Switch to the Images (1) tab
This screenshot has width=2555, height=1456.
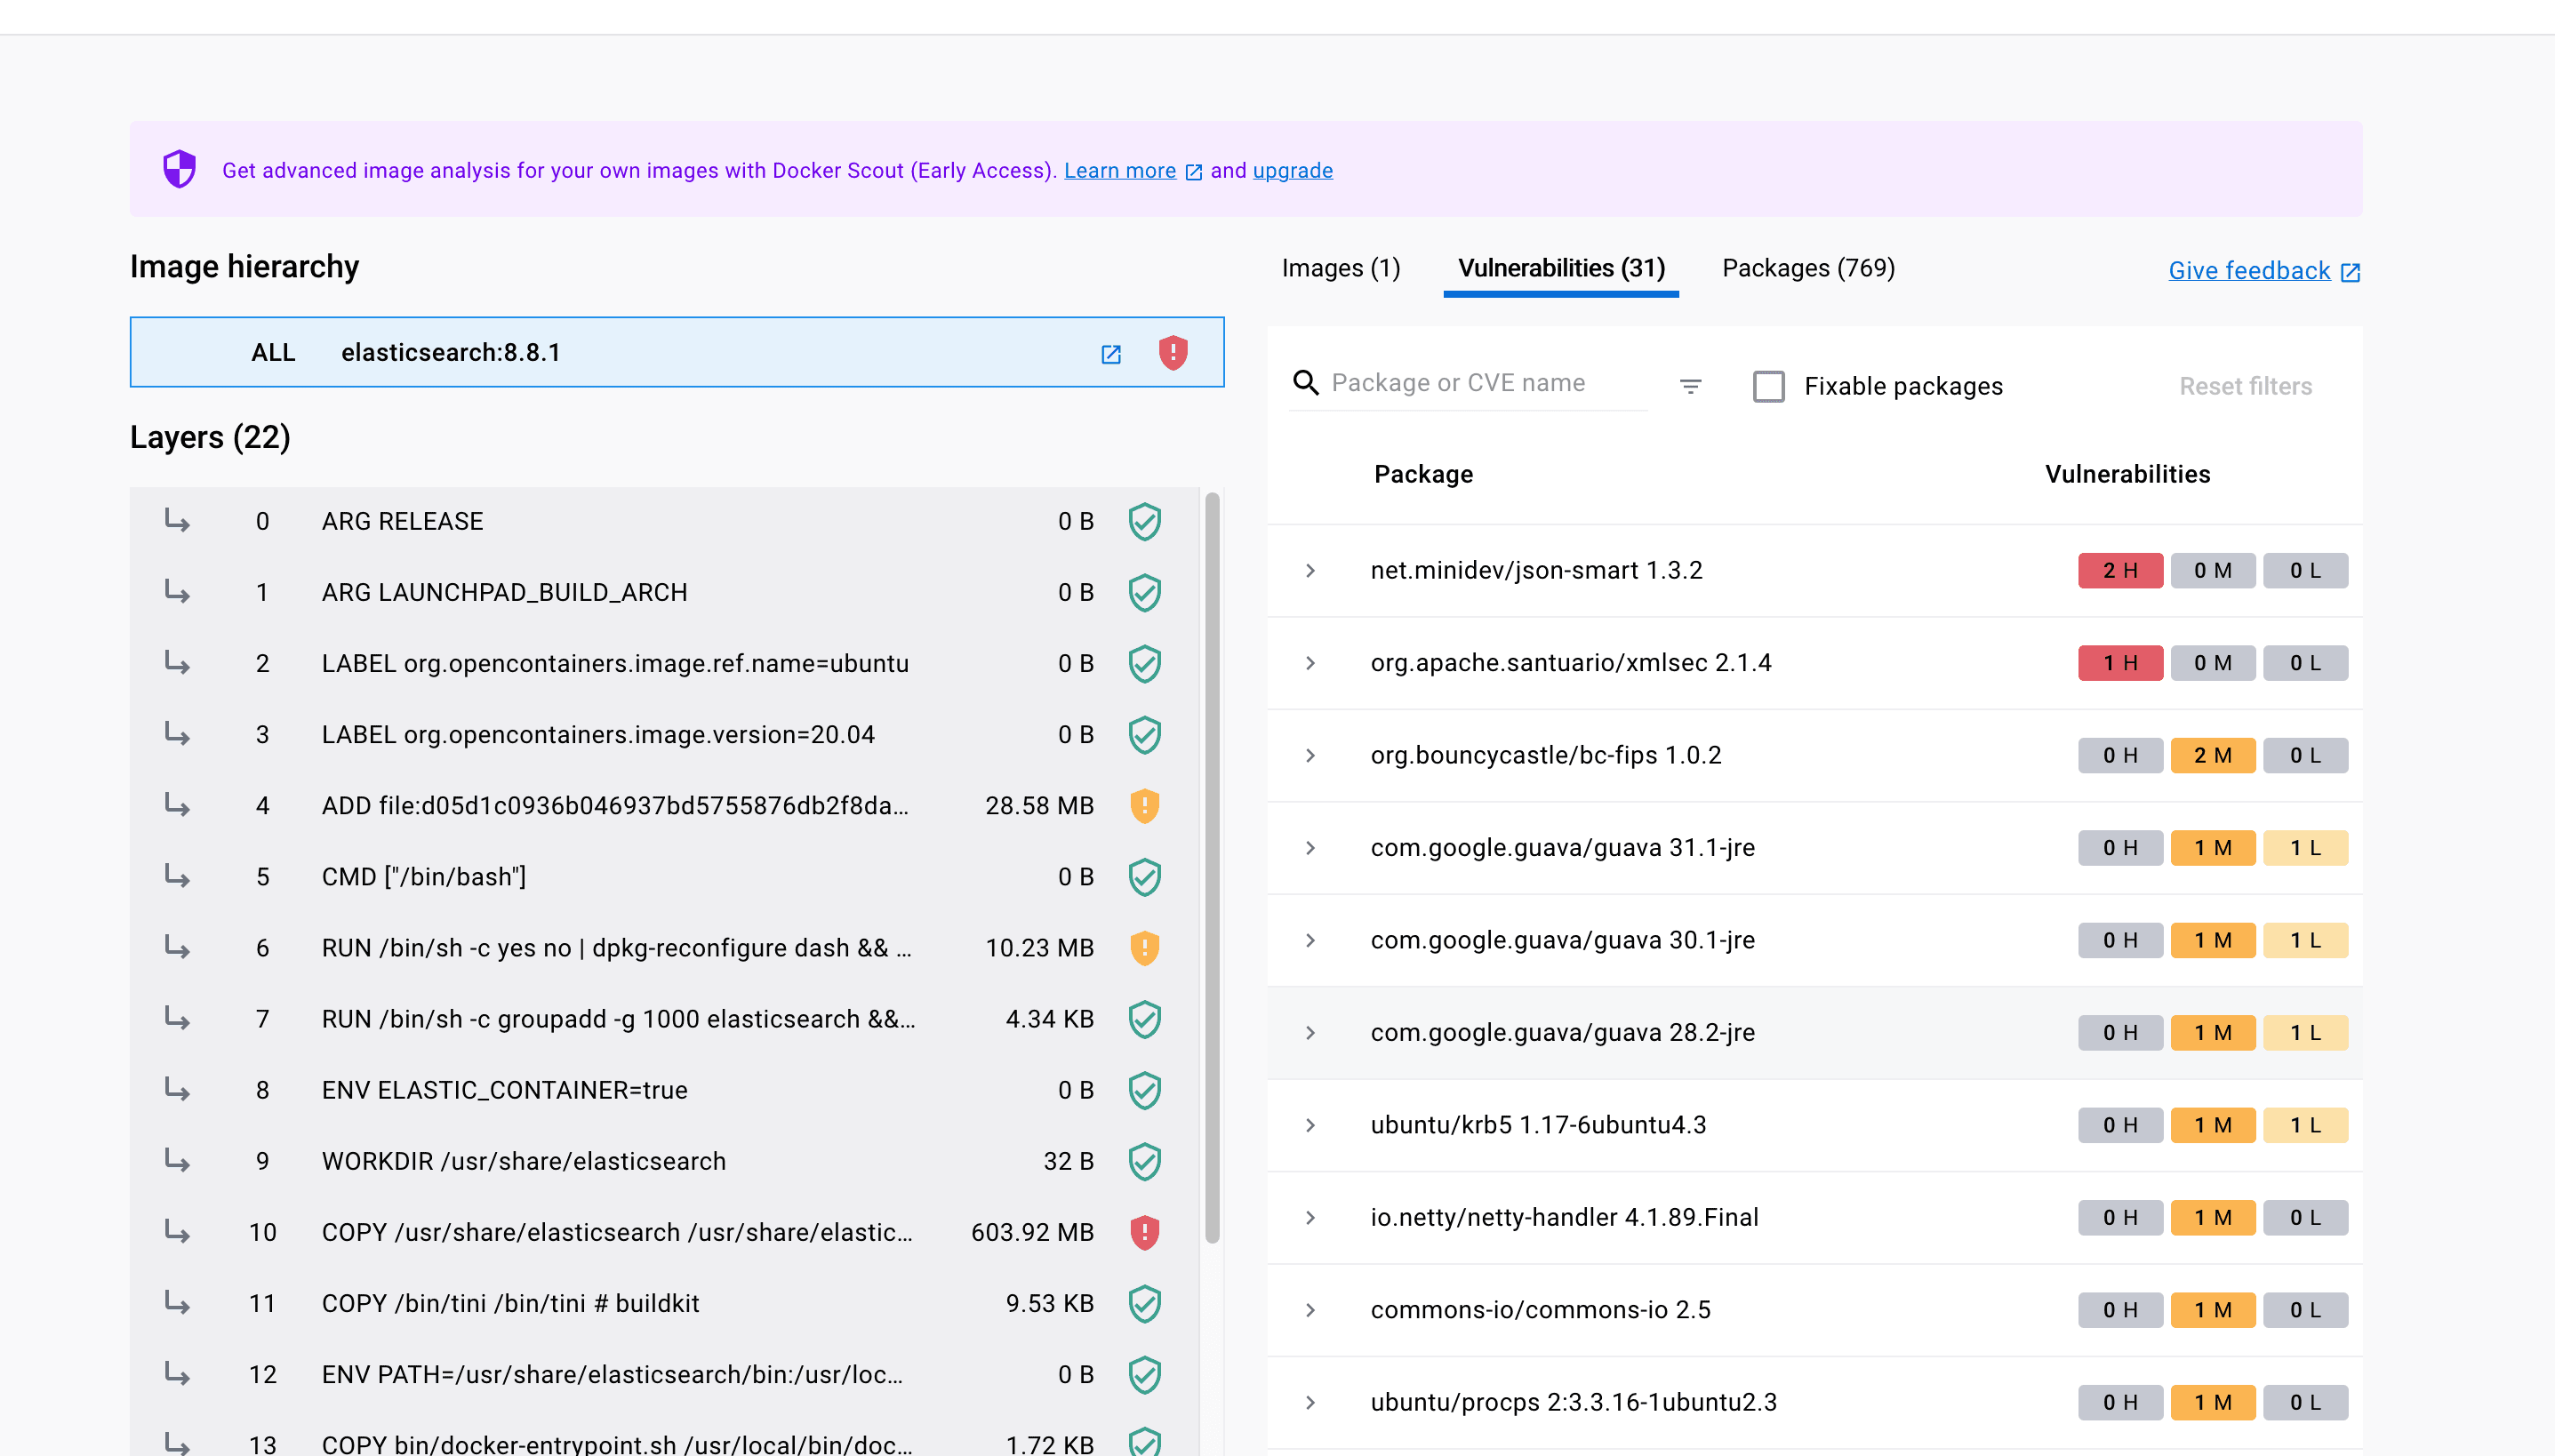point(1340,268)
